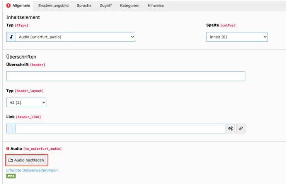Go to the Sprache tab

click(x=84, y=5)
